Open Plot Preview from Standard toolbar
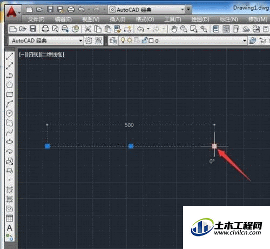This screenshot has height=249, width=270. point(55,29)
